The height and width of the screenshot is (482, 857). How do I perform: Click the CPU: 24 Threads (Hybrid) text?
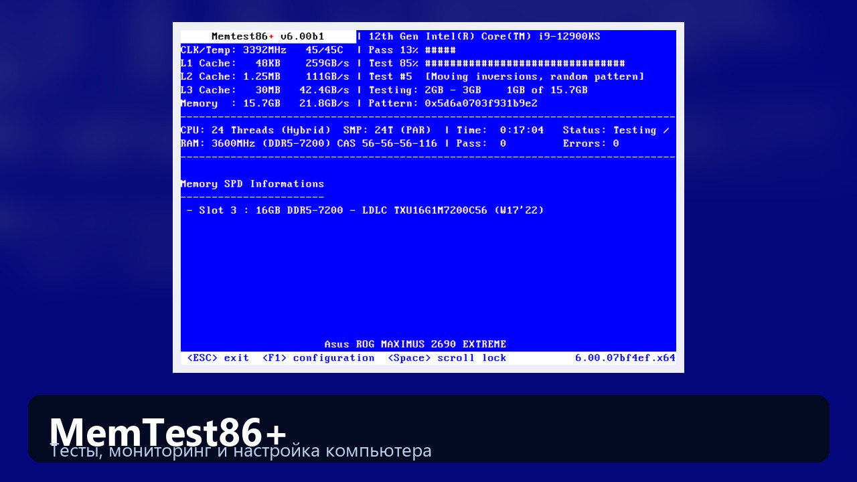[256, 130]
